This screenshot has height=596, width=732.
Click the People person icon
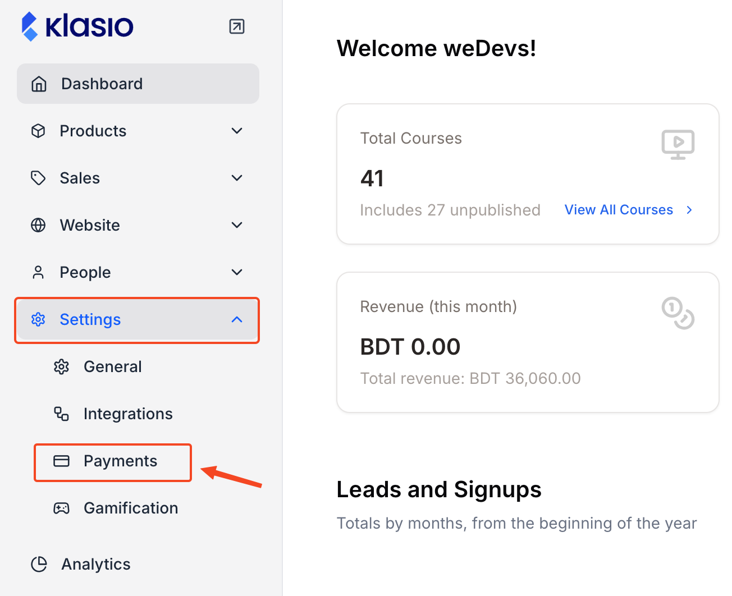(x=38, y=272)
